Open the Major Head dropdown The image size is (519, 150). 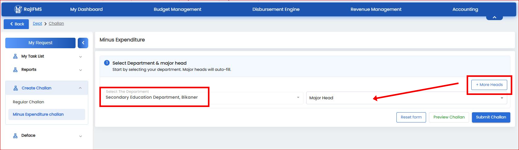[x=407, y=98]
